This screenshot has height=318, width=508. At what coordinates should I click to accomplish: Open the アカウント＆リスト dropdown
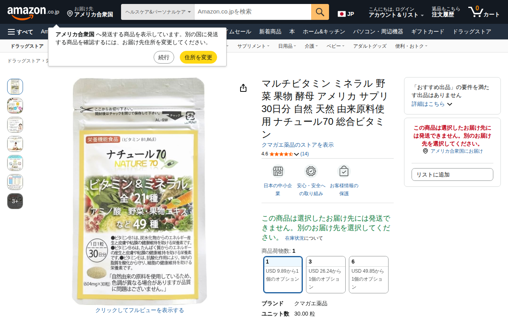click(x=396, y=12)
